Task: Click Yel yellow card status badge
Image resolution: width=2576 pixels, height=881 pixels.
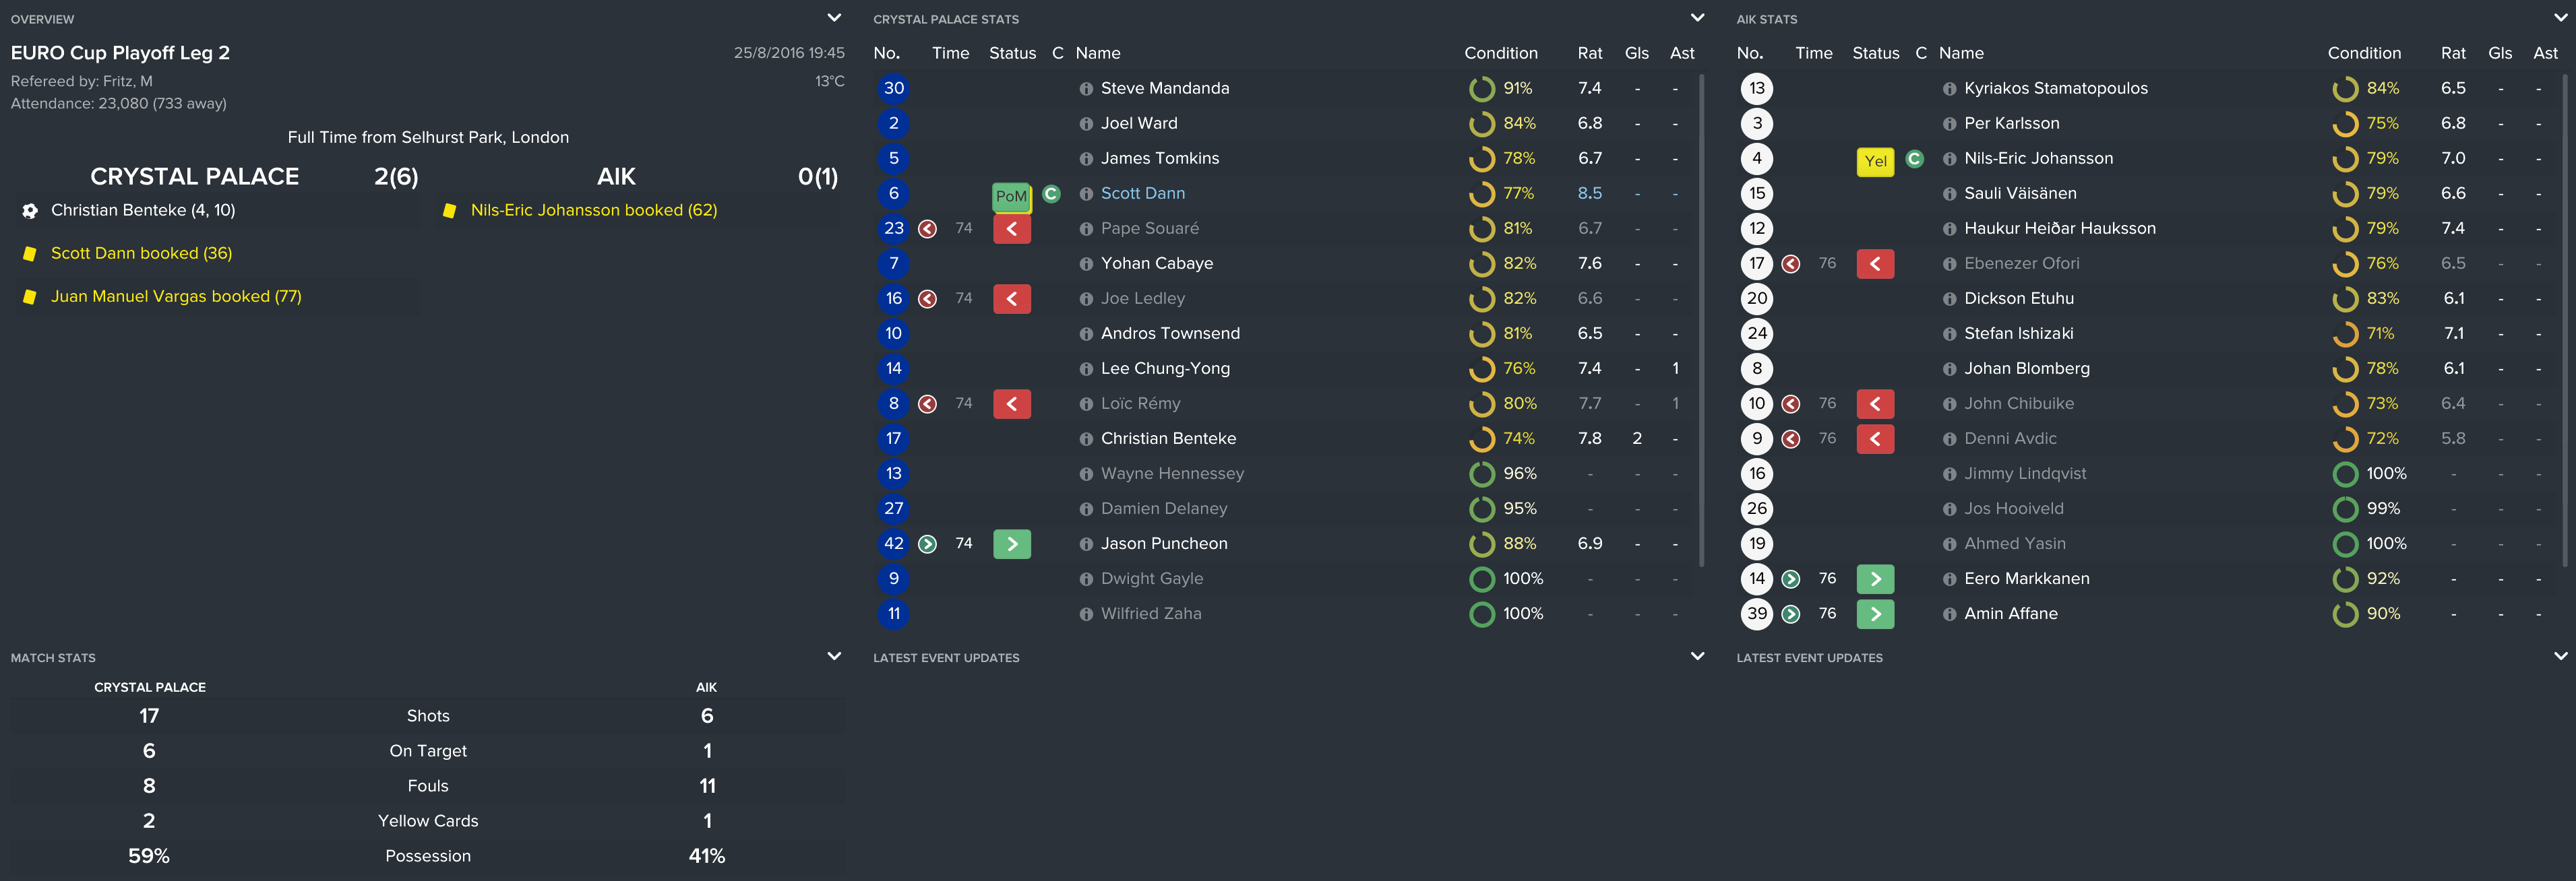Action: (1875, 161)
